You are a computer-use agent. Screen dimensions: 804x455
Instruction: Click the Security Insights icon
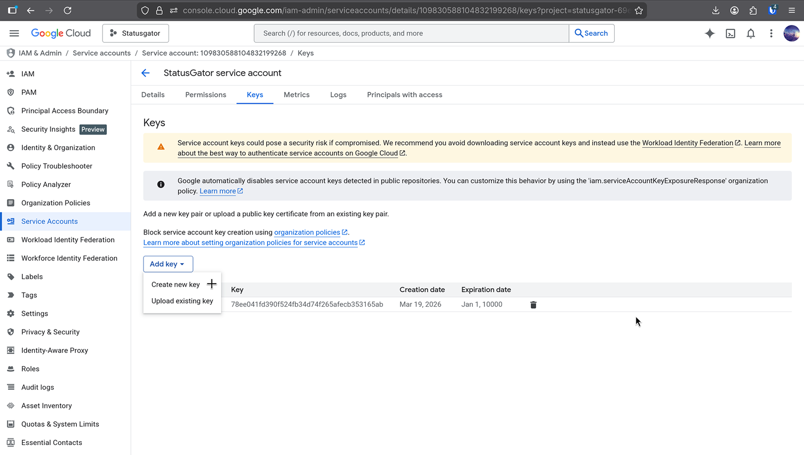(11, 129)
